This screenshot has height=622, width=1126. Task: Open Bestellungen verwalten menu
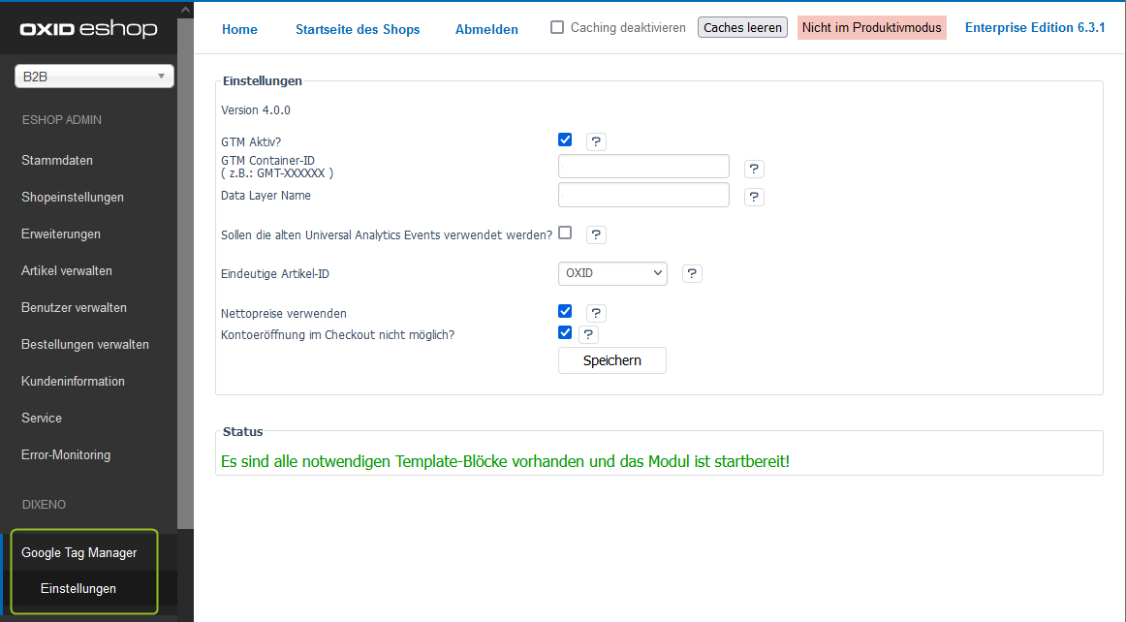[x=84, y=344]
